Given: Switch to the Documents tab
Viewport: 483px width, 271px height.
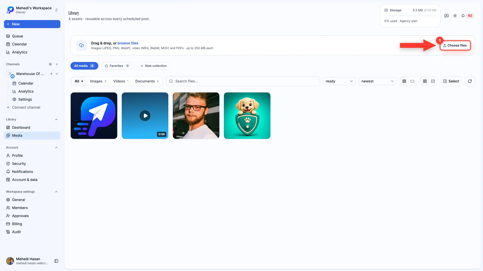Looking at the screenshot, I should click(x=147, y=81).
